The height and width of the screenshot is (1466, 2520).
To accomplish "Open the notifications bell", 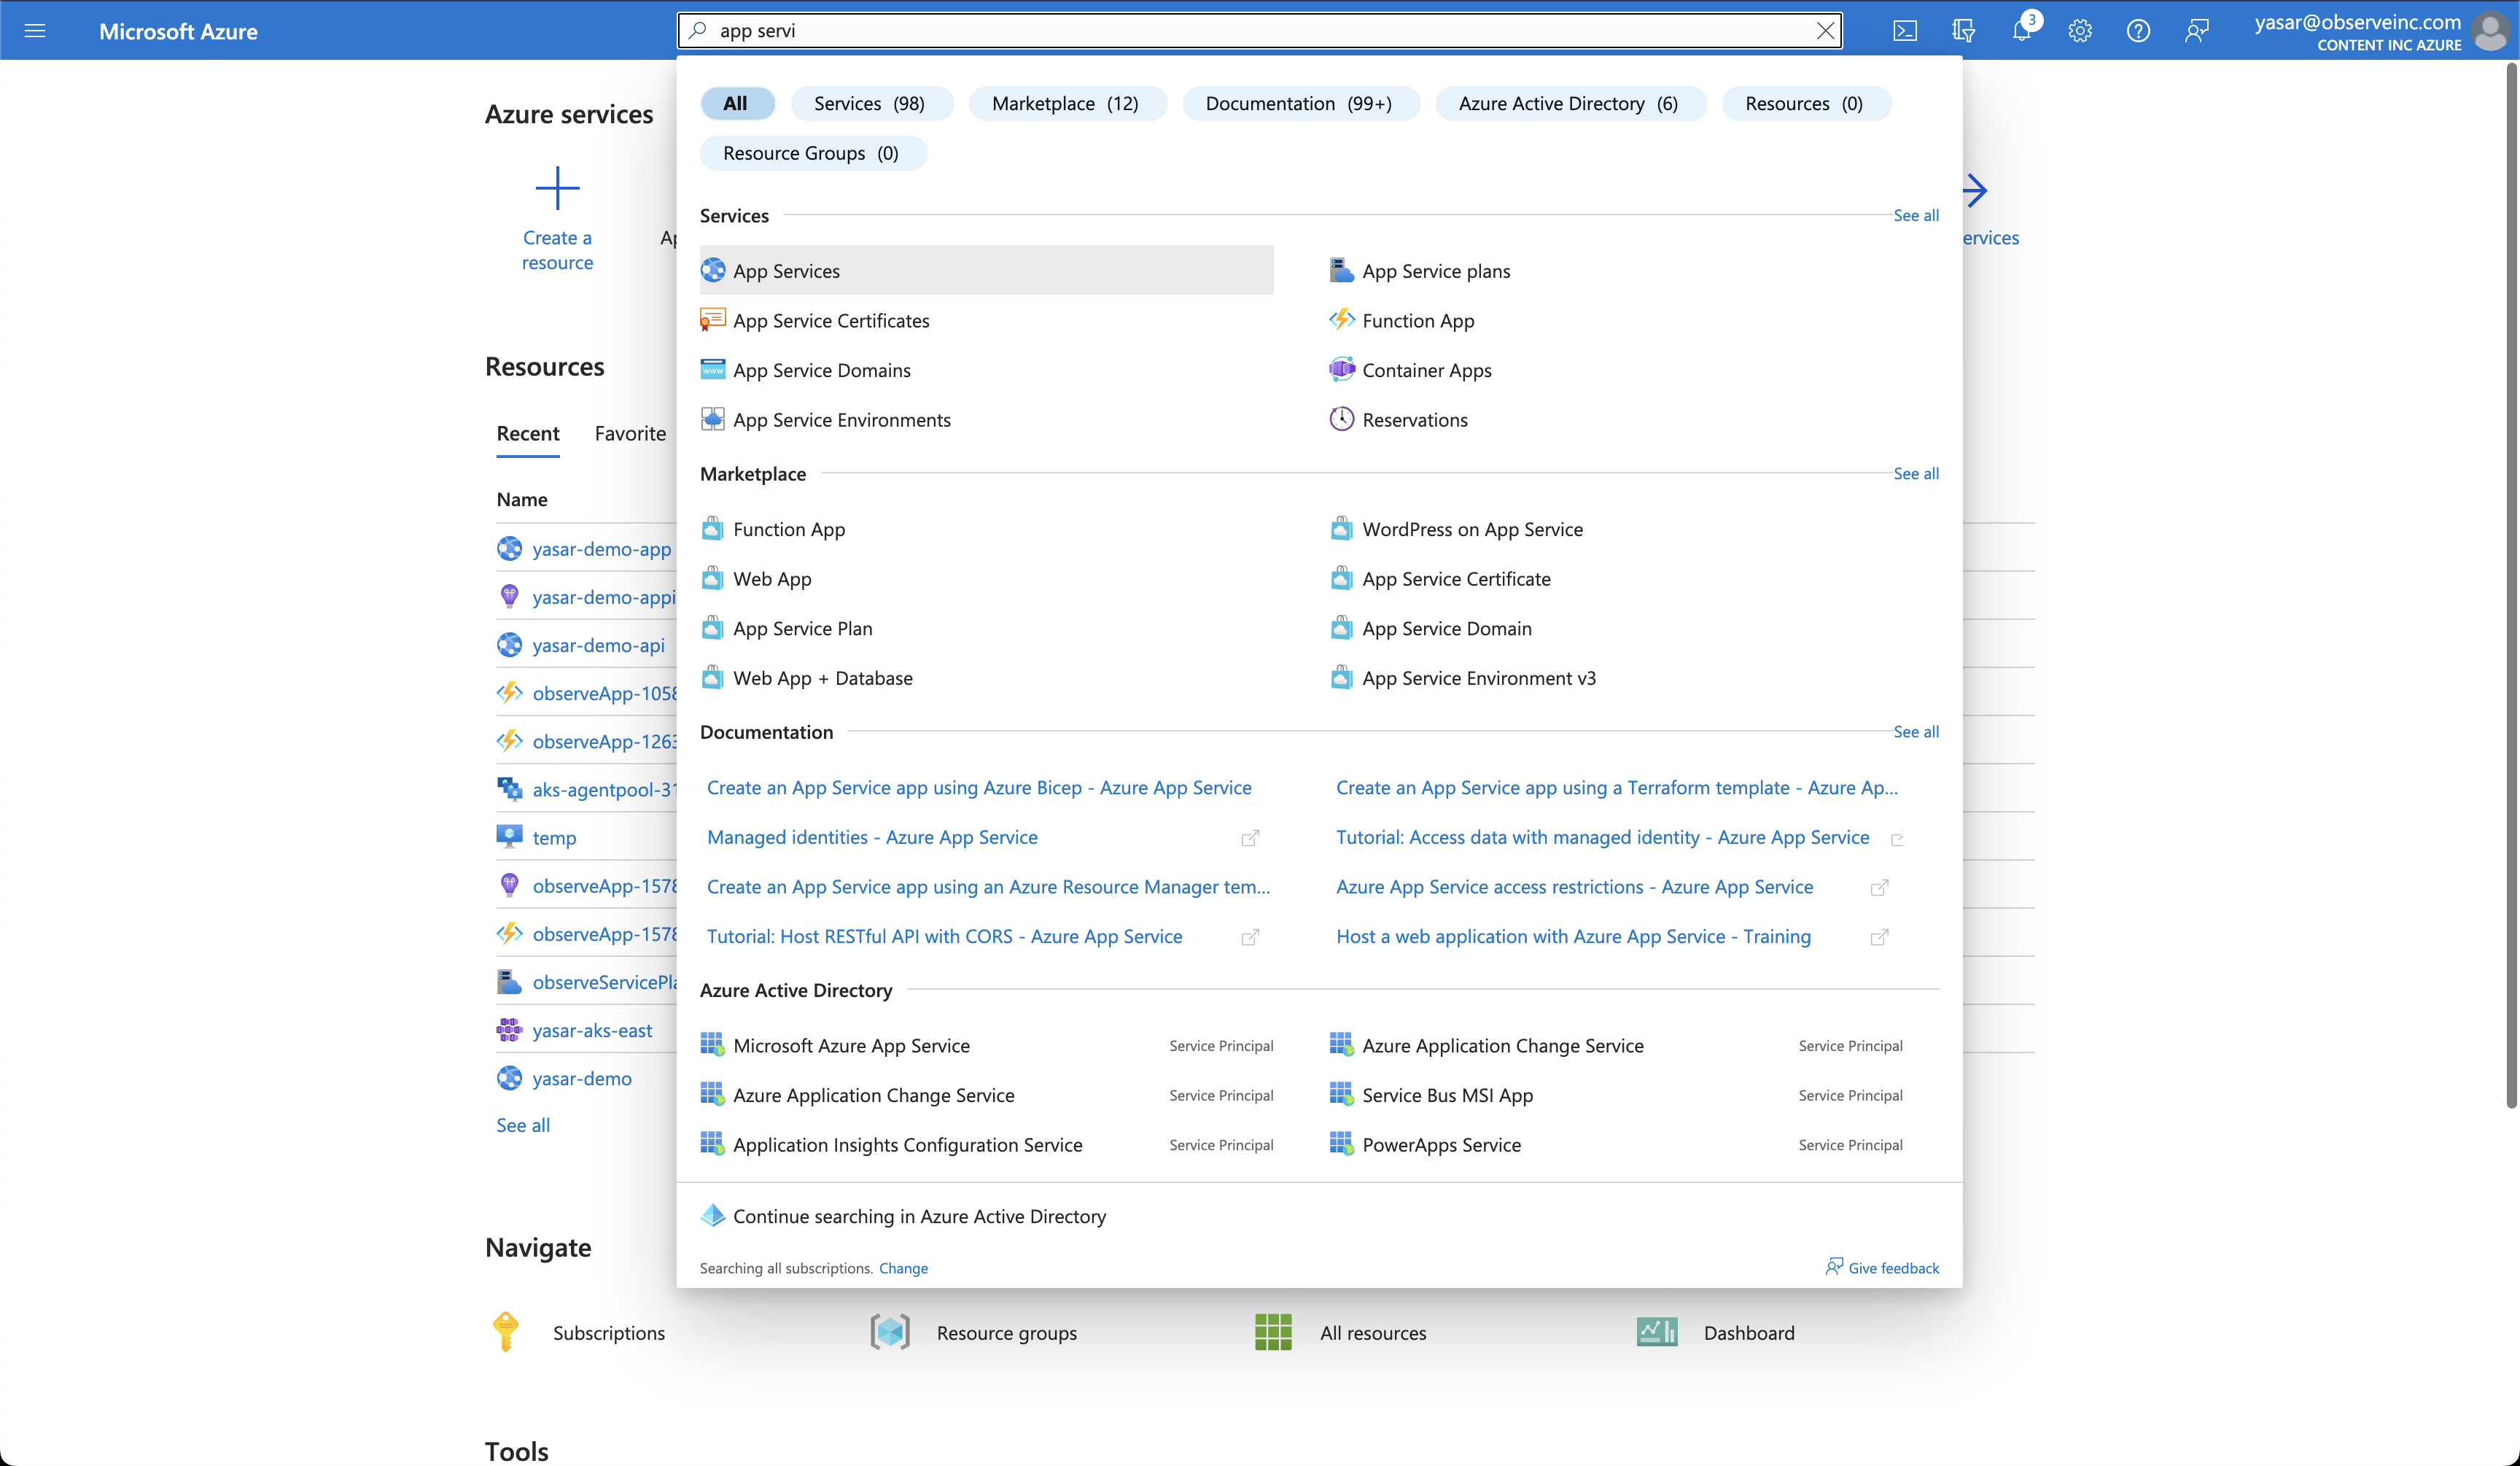I will pyautogui.click(x=2021, y=31).
